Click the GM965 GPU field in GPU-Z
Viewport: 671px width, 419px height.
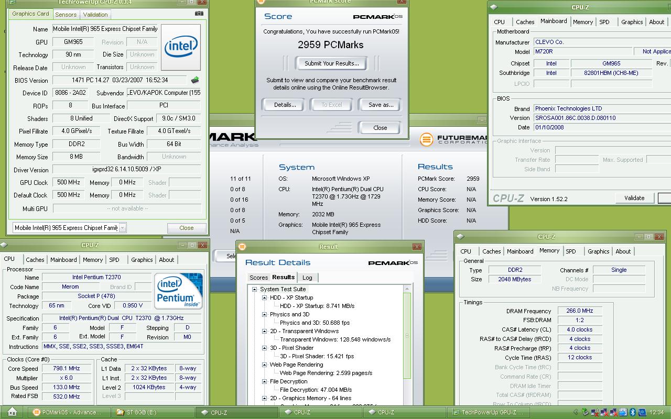coord(72,42)
